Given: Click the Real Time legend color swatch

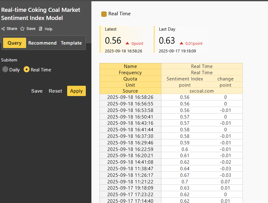Looking at the screenshot, I should click(104, 14).
